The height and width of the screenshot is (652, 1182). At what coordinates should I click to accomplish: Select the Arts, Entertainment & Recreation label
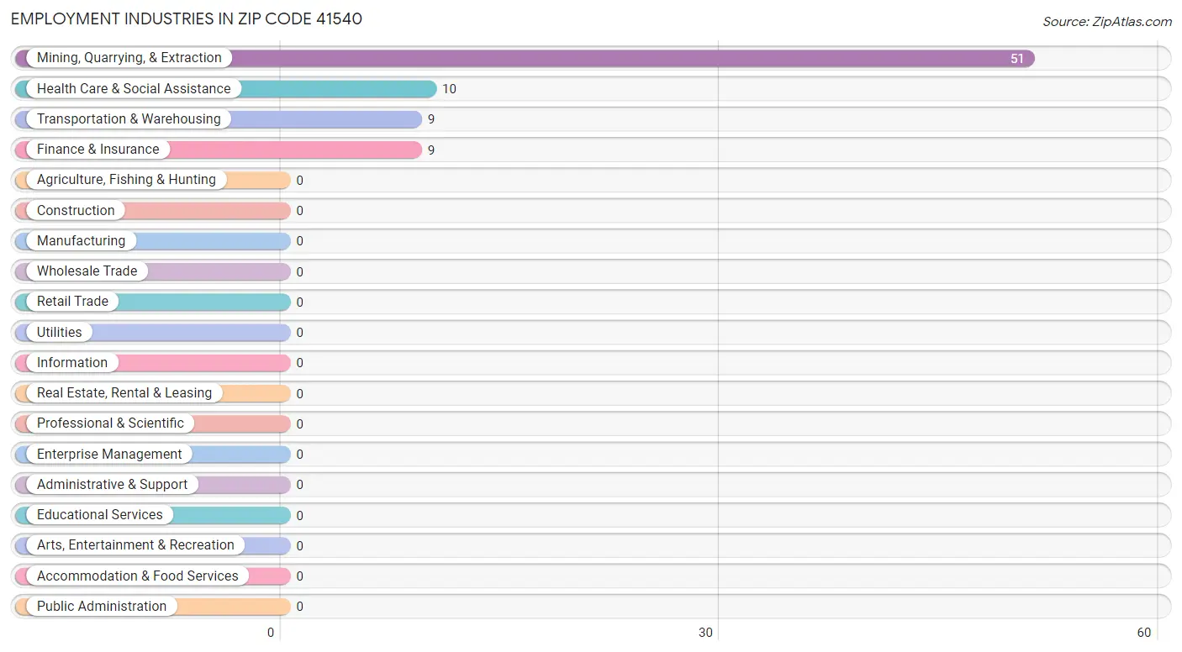(x=135, y=545)
